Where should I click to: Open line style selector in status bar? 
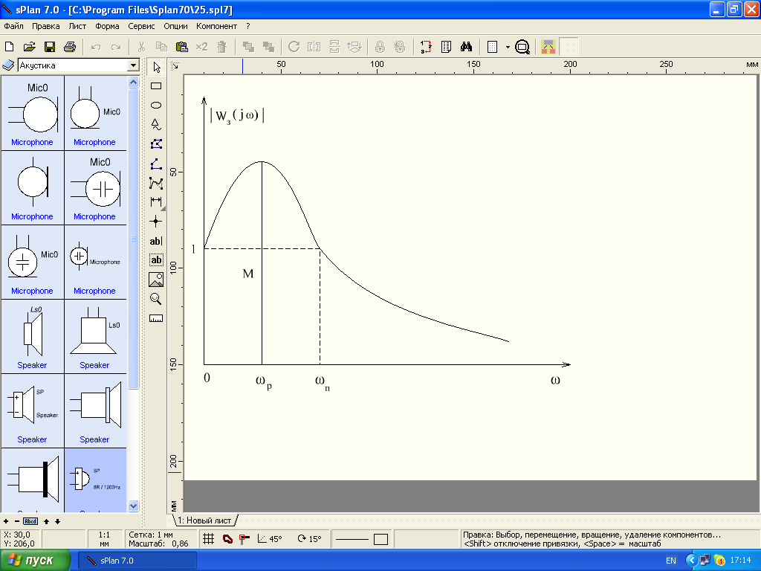click(352, 539)
